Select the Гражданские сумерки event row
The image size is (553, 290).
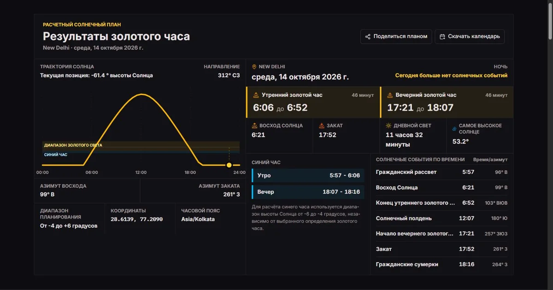click(442, 265)
